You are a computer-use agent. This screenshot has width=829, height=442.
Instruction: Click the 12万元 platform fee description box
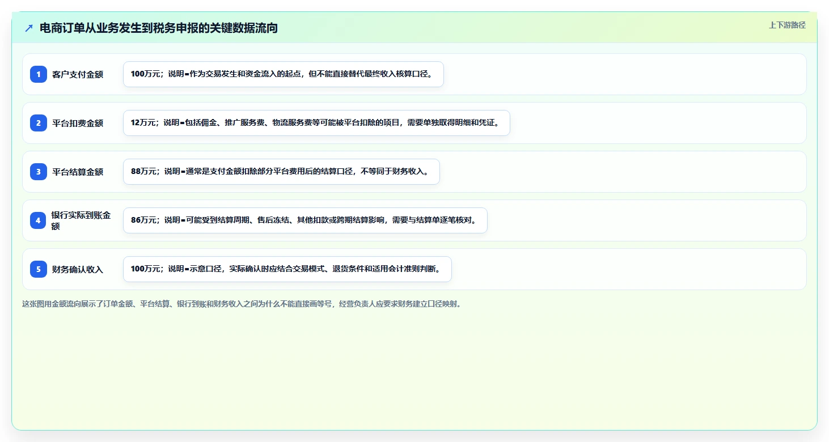click(x=316, y=123)
